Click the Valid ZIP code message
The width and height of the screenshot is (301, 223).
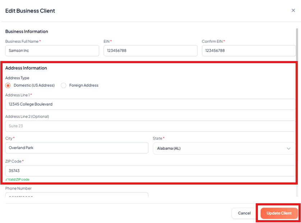[18, 180]
